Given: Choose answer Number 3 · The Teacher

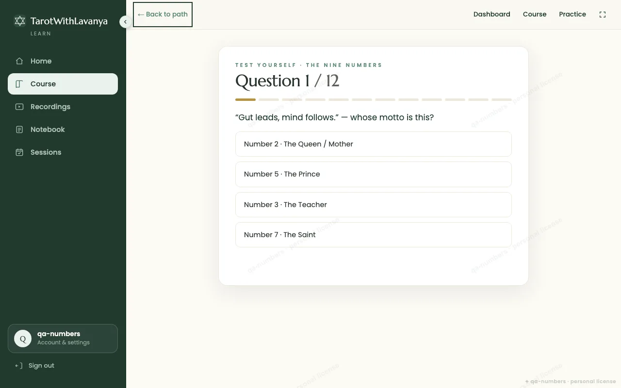Looking at the screenshot, I should pyautogui.click(x=374, y=205).
